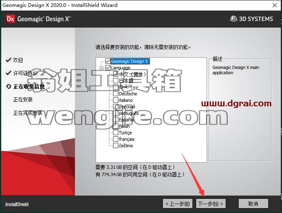This screenshot has width=282, height=213.
Task: Select the čeština row label
Action: click(126, 146)
